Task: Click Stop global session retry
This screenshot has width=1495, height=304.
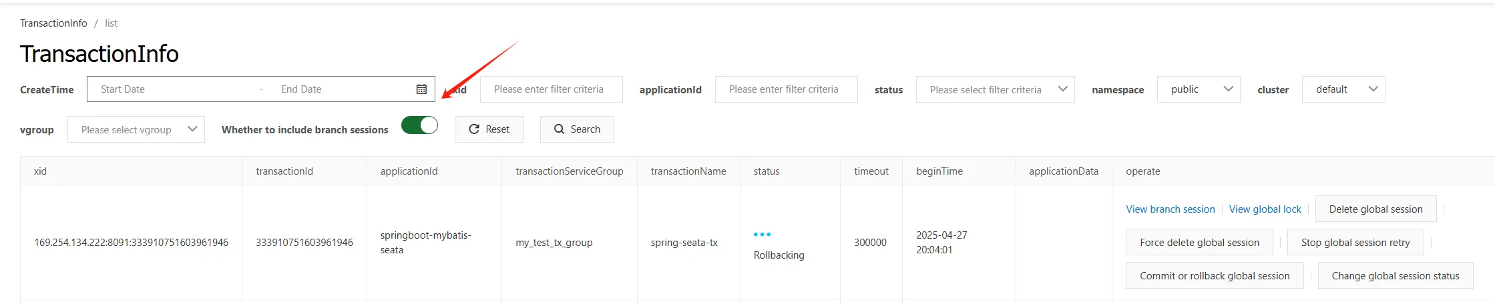Action: 1355,243
